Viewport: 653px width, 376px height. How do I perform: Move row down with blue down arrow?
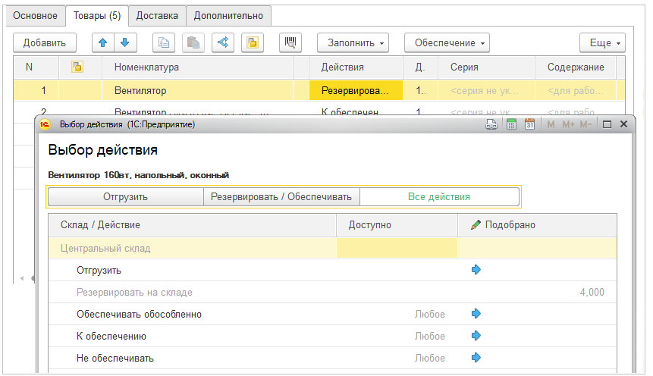coord(125,43)
